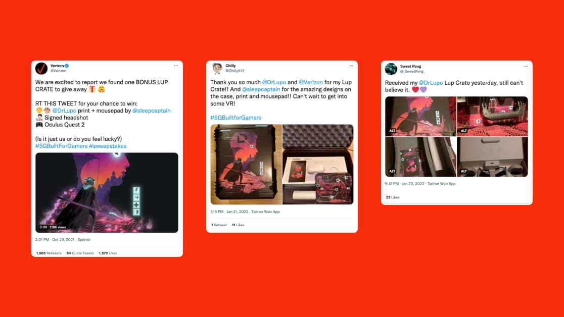This screenshot has width=564, height=317.
Task: Open Chilly's open crate with mousepad photo
Action: click(318, 164)
